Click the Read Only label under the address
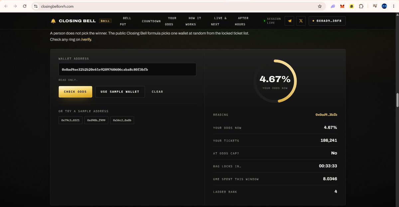 pyautogui.click(x=68, y=80)
